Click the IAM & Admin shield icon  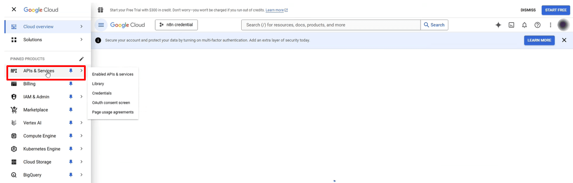(14, 97)
